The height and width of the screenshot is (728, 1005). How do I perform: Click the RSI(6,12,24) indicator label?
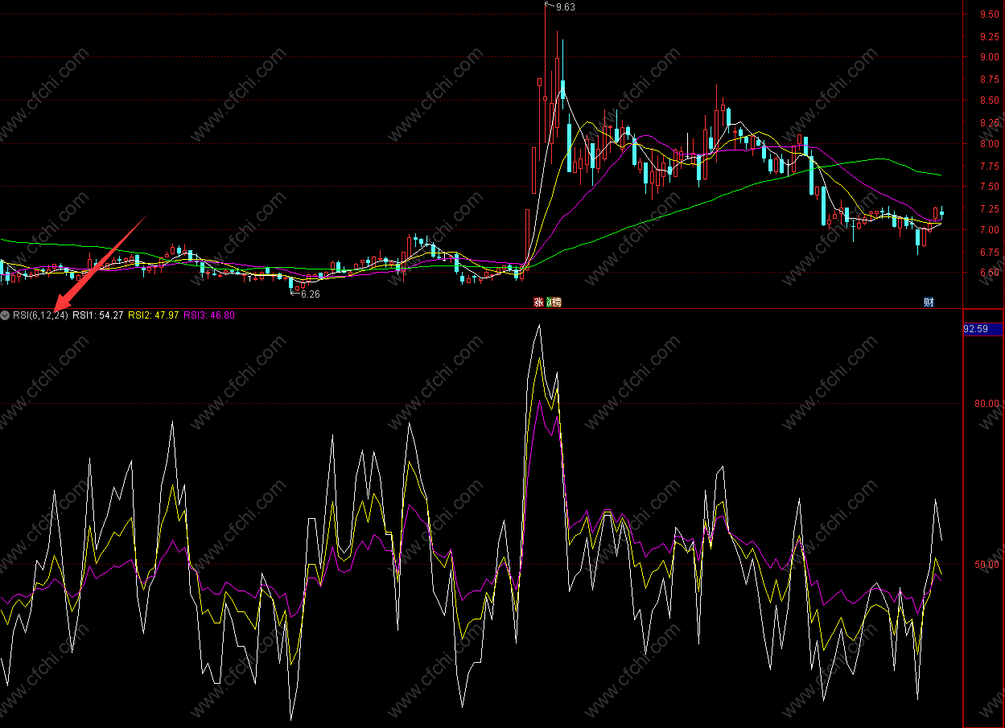pos(40,315)
